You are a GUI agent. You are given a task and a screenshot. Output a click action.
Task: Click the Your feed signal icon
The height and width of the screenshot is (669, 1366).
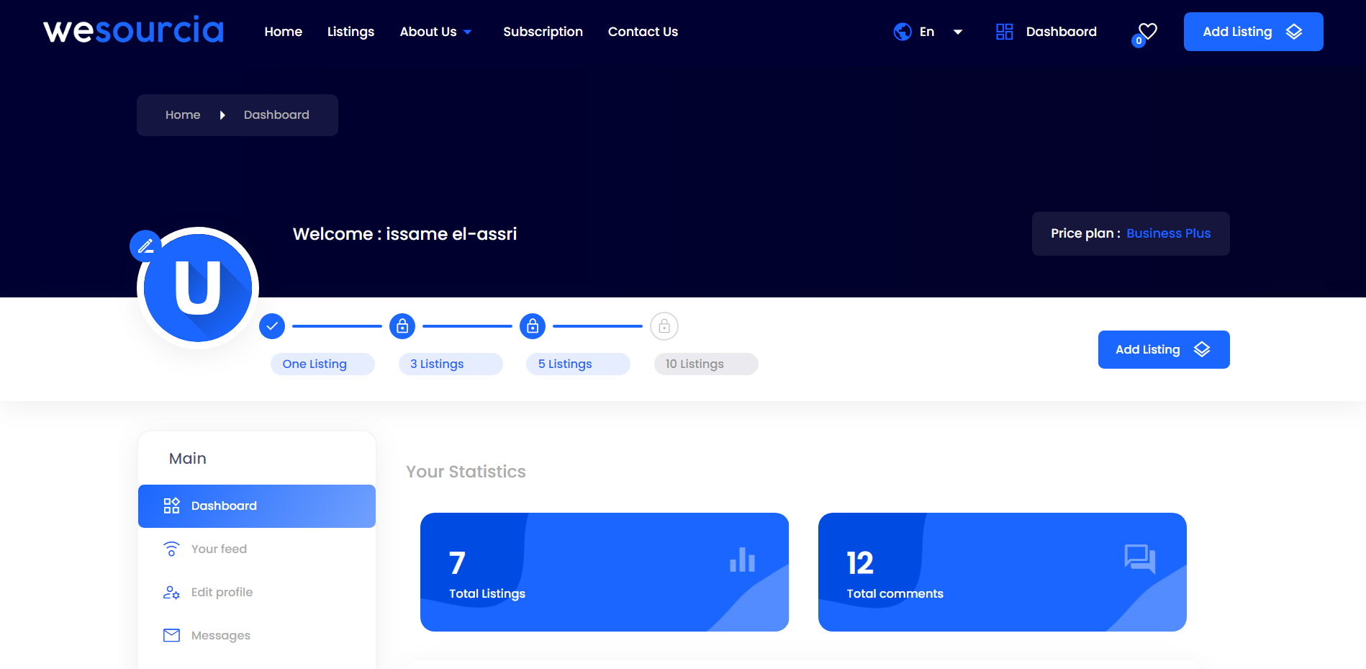click(171, 549)
